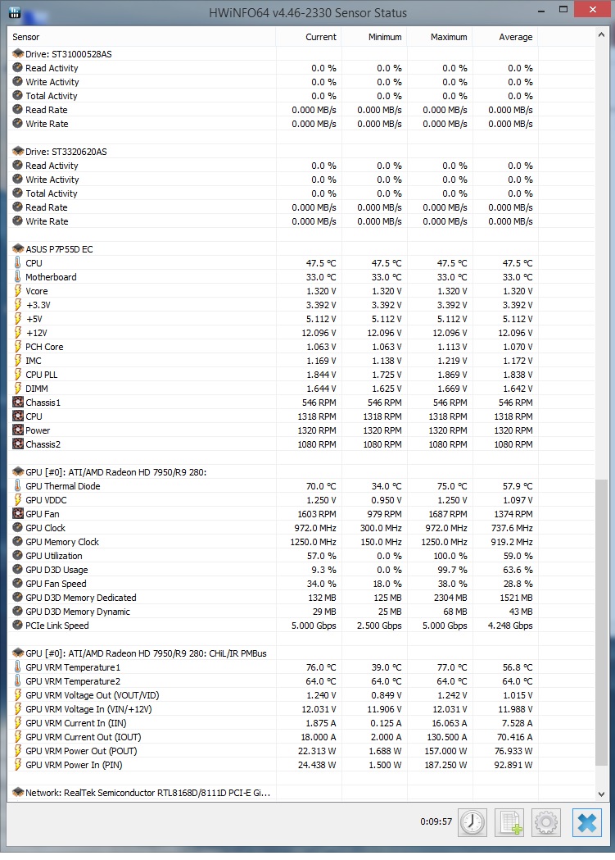The height and width of the screenshot is (860, 615).
Task: Click the scrollbar up arrow
Action: pos(601,34)
